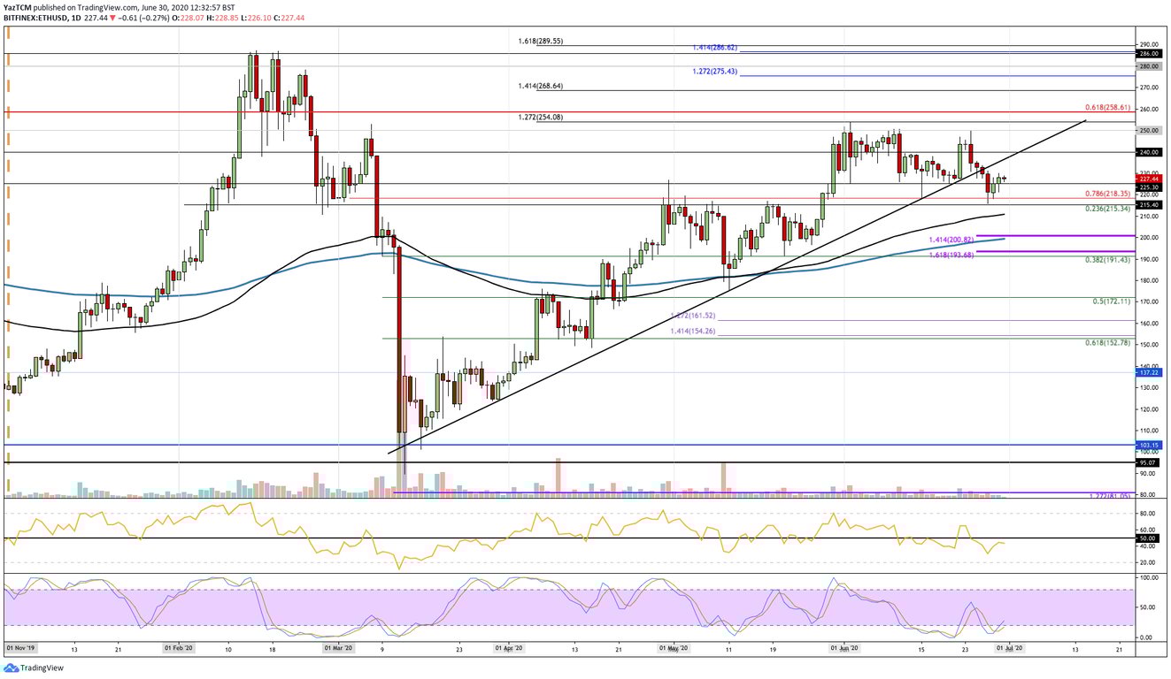Select the blue 103.15 support level label
Screen dimensions: 1171x679
(x=1150, y=445)
